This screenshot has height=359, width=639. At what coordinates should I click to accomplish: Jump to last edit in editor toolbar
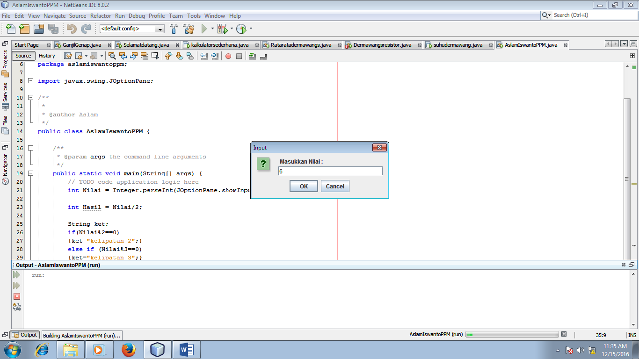(67, 56)
